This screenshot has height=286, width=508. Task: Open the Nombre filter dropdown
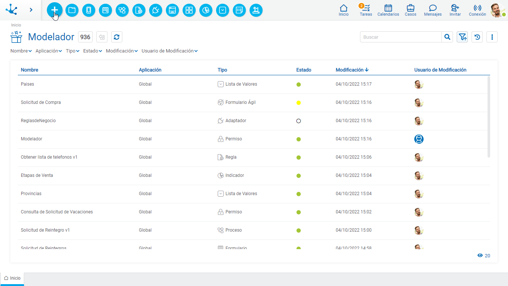pos(21,51)
